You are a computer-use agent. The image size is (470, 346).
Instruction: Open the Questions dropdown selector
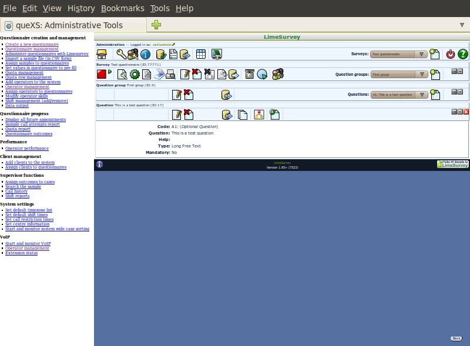click(399, 94)
